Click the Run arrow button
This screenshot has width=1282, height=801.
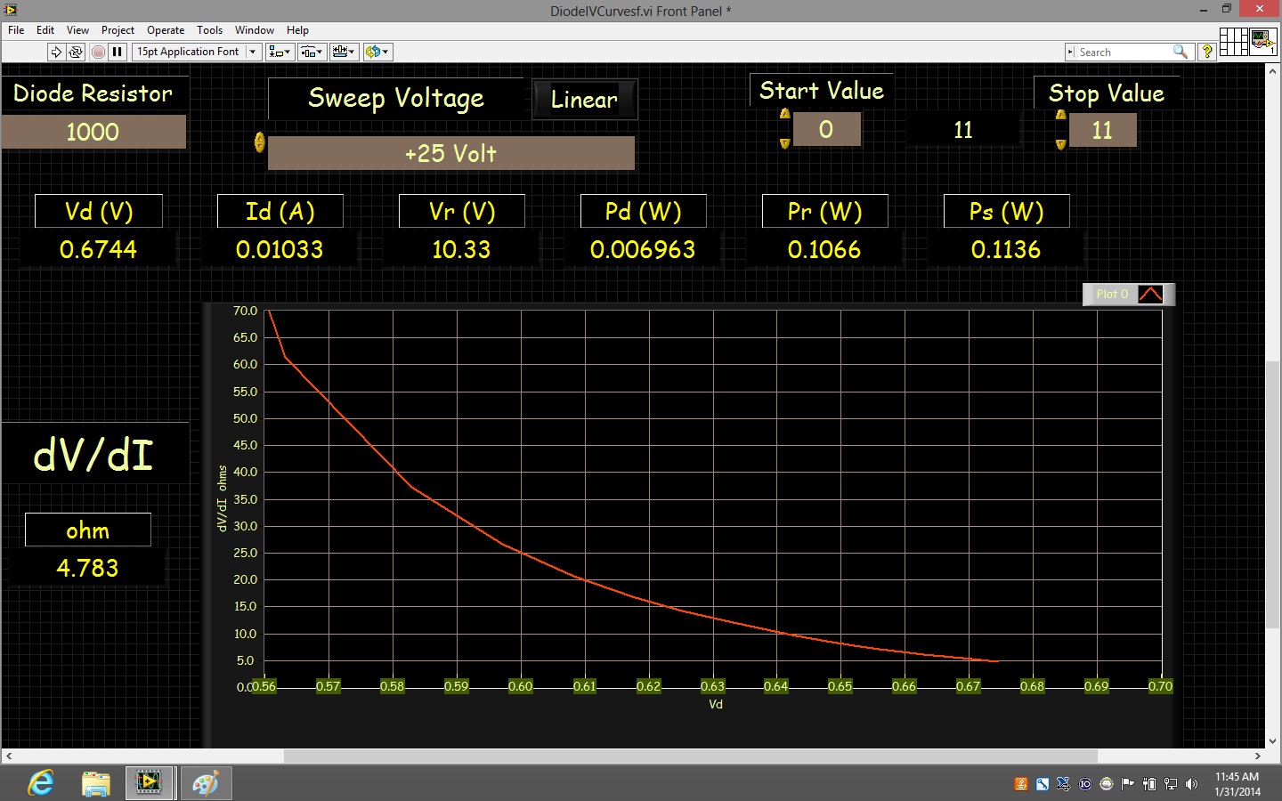pyautogui.click(x=56, y=52)
